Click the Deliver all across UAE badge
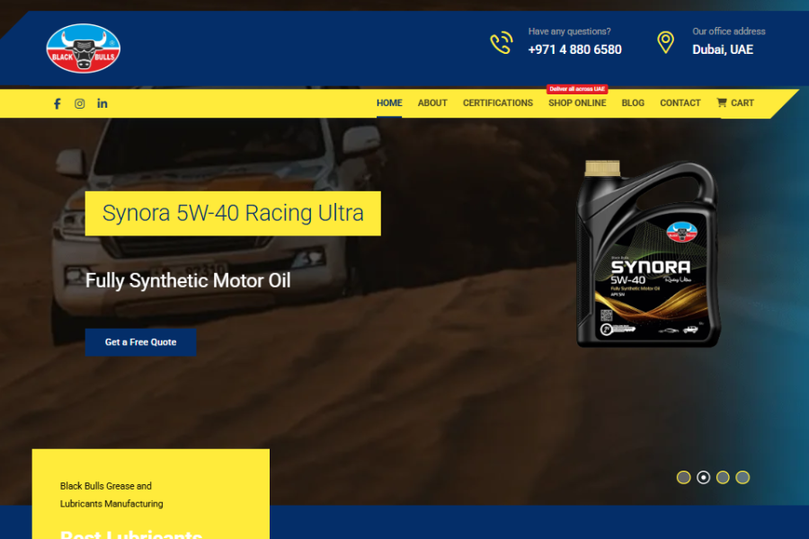 click(577, 89)
